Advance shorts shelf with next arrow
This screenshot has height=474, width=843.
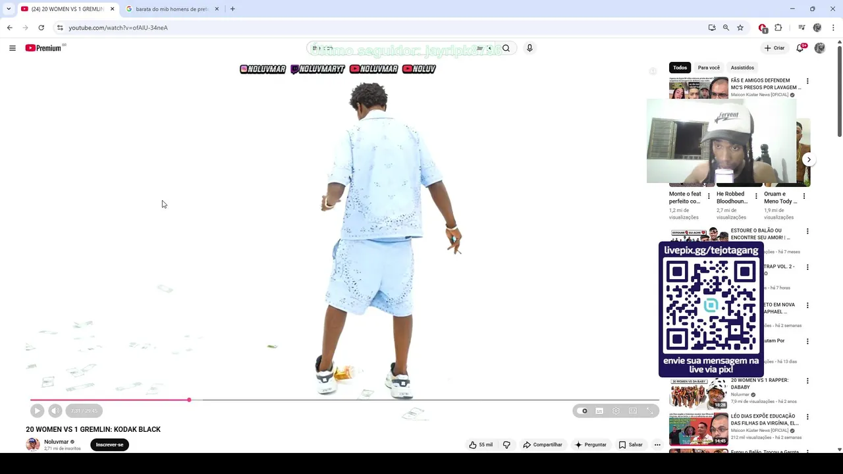click(x=809, y=160)
